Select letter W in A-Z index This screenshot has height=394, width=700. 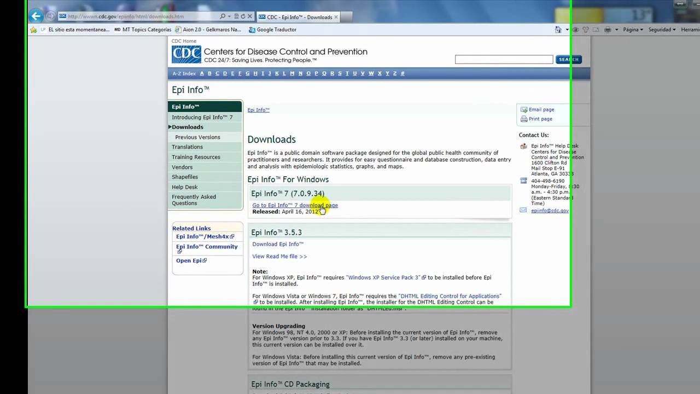[371, 73]
